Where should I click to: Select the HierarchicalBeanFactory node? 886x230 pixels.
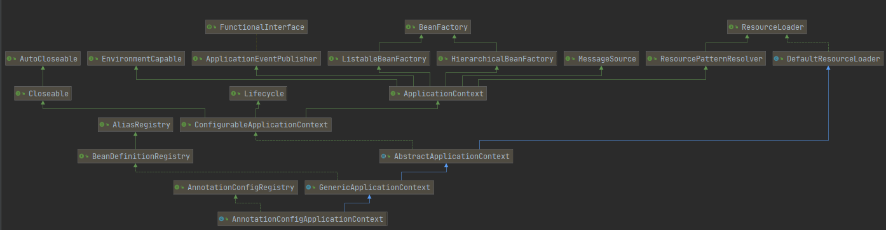497,59
